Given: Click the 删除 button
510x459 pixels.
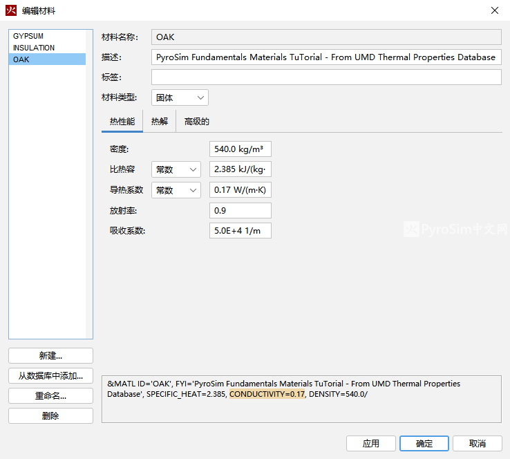Looking at the screenshot, I should (50, 415).
